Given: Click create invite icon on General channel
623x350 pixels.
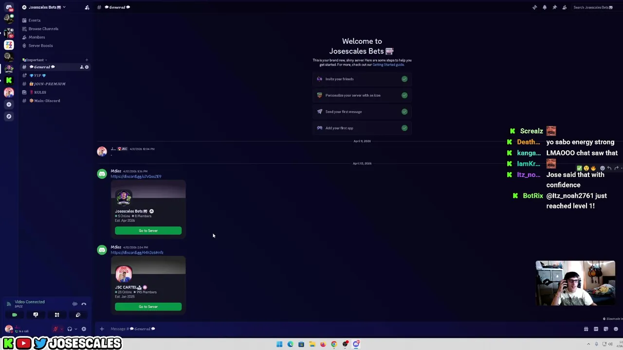Looking at the screenshot, I should point(82,67).
